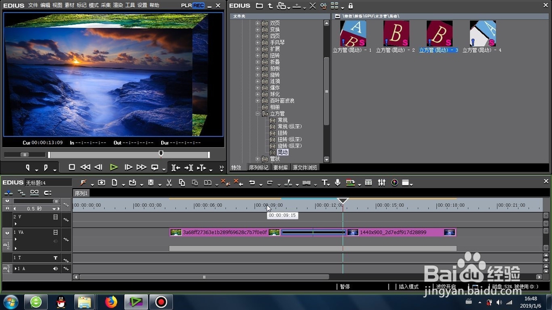Click the Fast Forward button

click(141, 168)
